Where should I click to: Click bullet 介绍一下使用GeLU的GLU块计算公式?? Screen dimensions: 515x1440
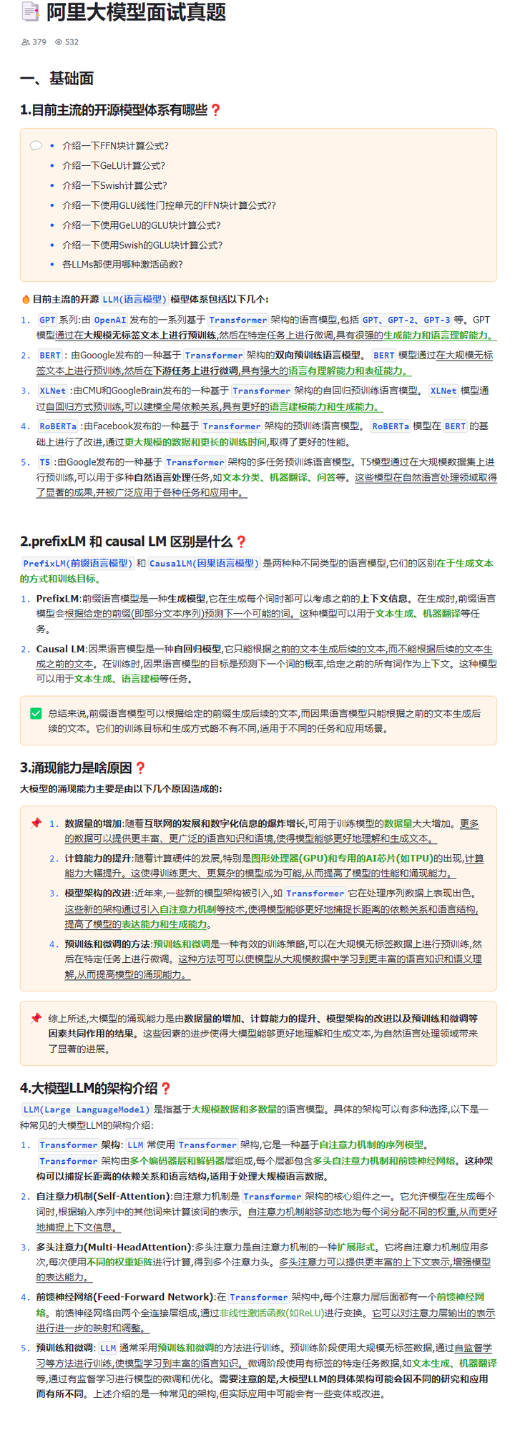pos(142,225)
